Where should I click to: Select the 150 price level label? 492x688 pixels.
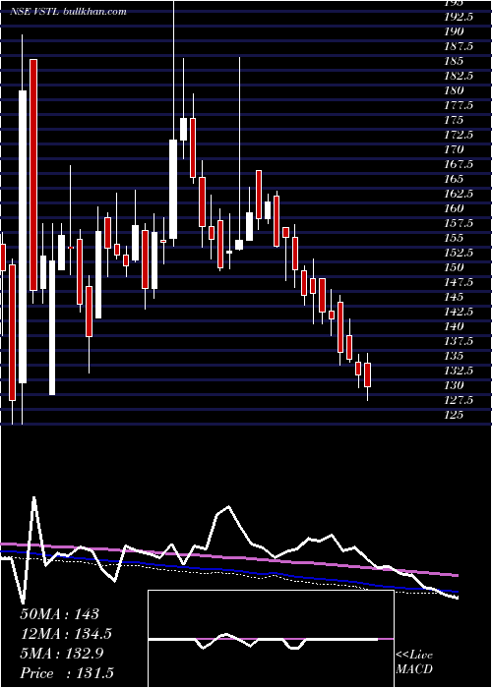[454, 267]
